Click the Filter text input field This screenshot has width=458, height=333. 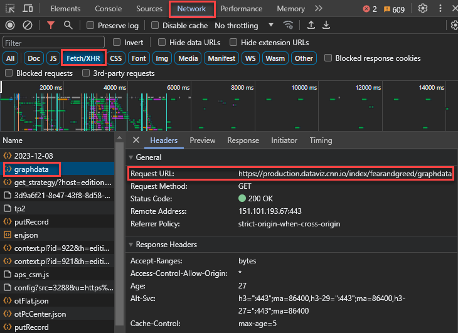[x=53, y=43]
